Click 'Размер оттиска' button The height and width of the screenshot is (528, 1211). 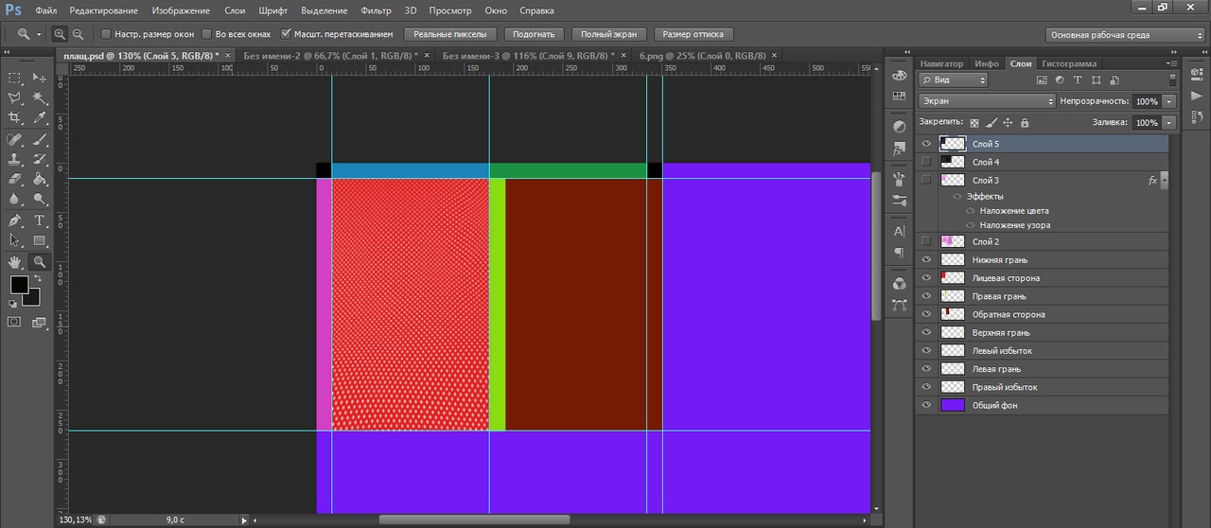coord(693,34)
